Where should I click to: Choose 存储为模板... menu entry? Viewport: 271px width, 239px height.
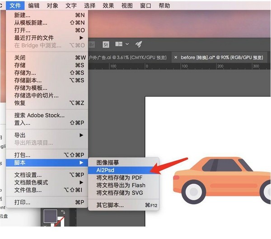click(47, 88)
